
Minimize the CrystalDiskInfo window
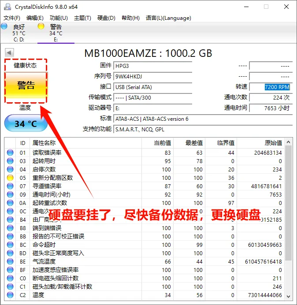246,7
